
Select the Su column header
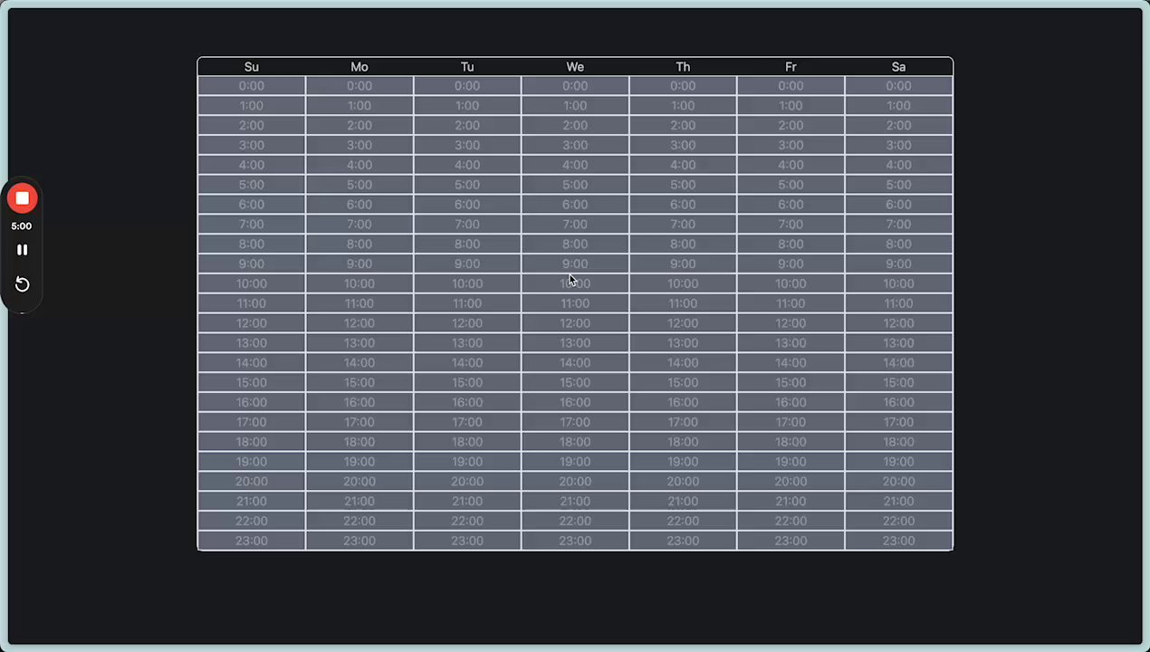coord(252,67)
